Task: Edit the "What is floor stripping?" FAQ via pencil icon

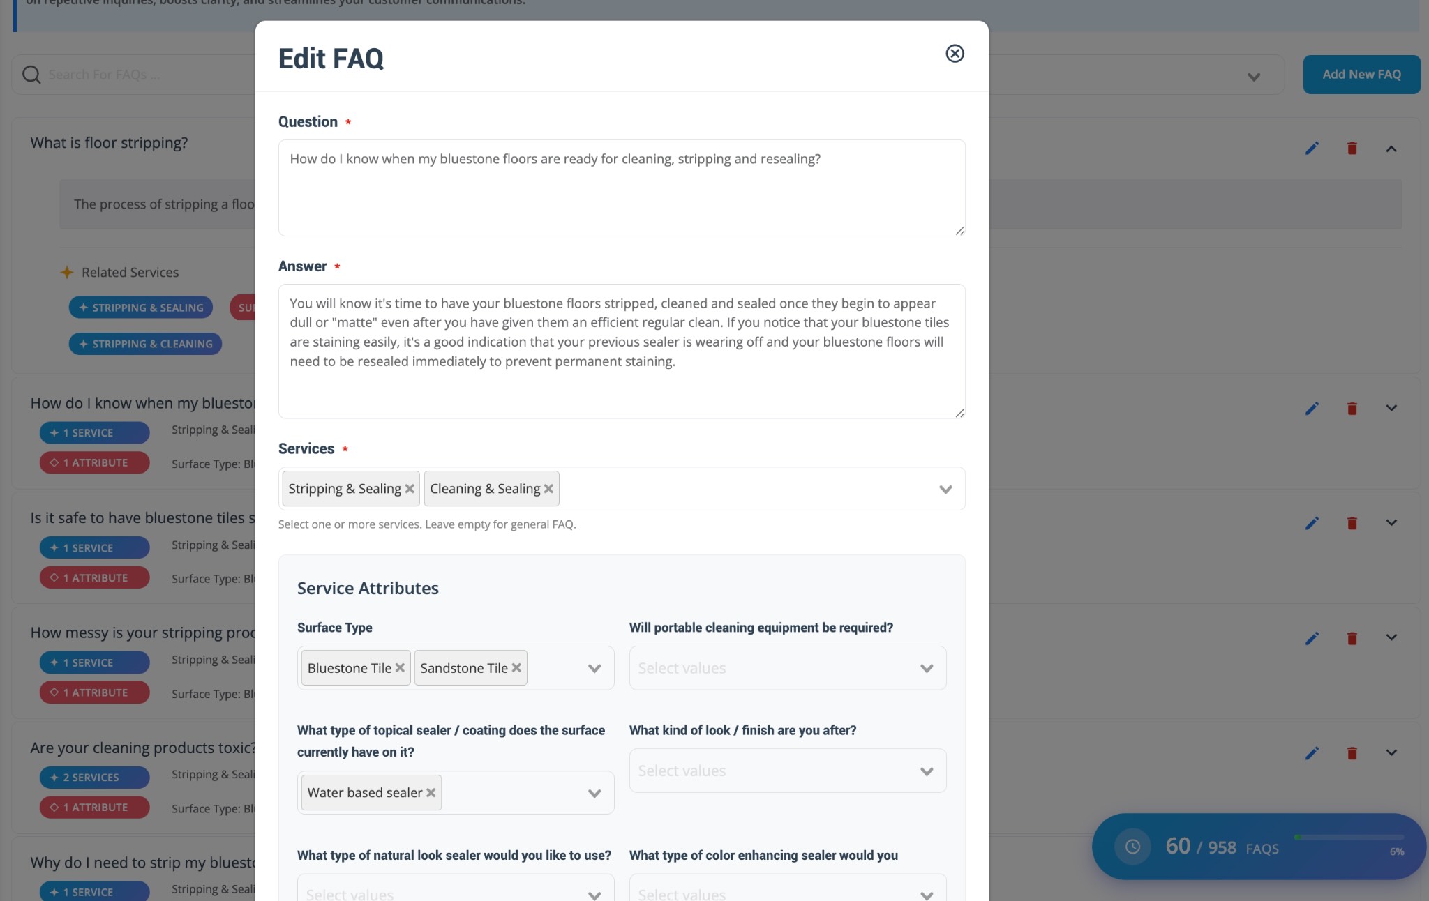Action: pyautogui.click(x=1312, y=148)
